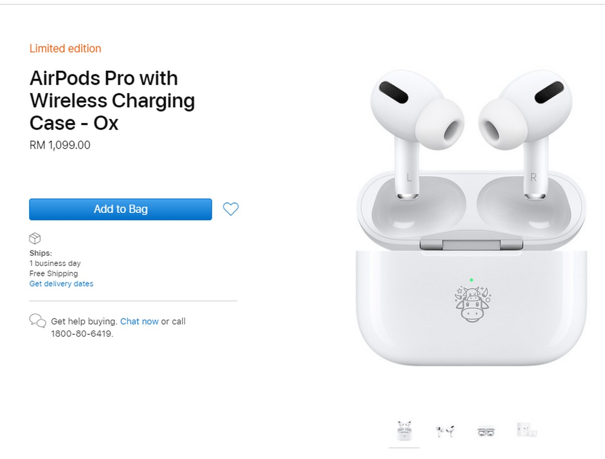605x459 pixels.
Task: Click the chat bubbles help icon
Action: click(x=38, y=321)
